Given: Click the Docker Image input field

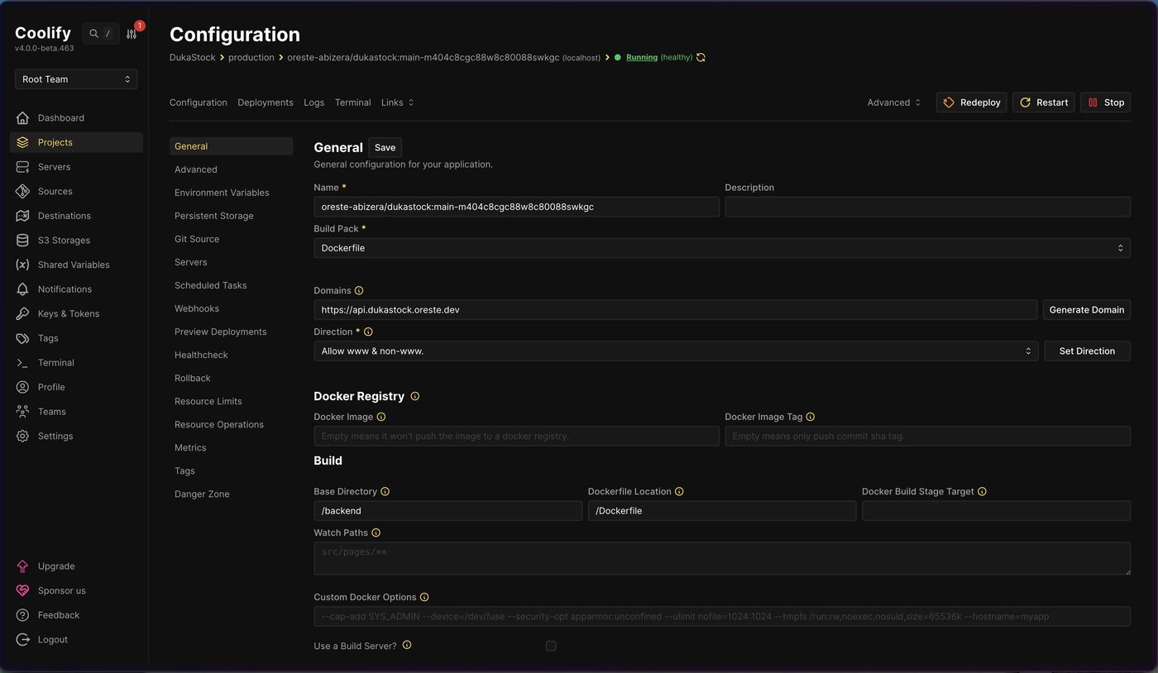Looking at the screenshot, I should pyautogui.click(x=516, y=436).
